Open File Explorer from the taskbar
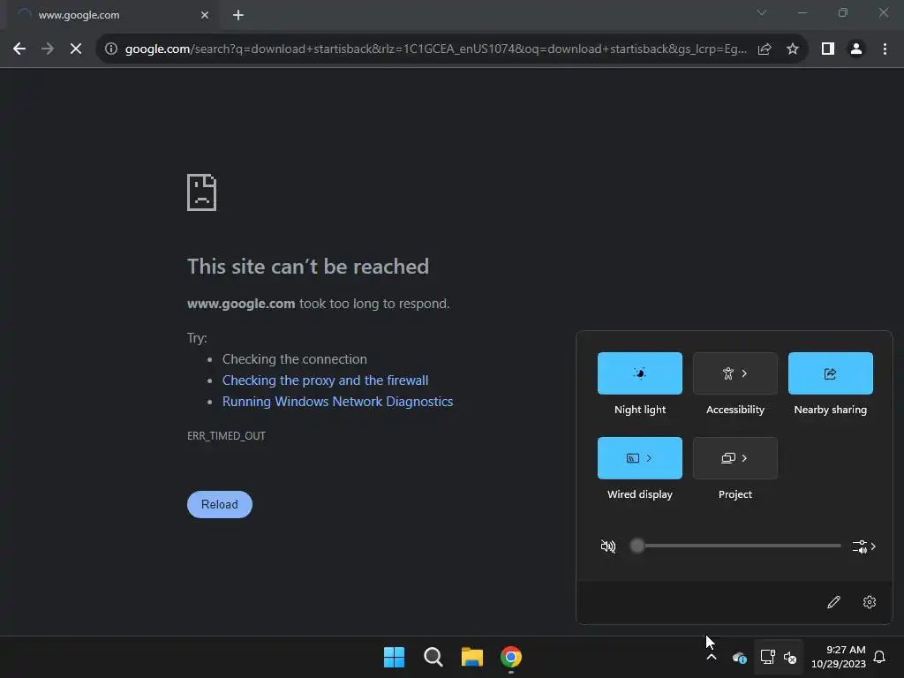Screen dimensions: 904x678 coord(472,657)
